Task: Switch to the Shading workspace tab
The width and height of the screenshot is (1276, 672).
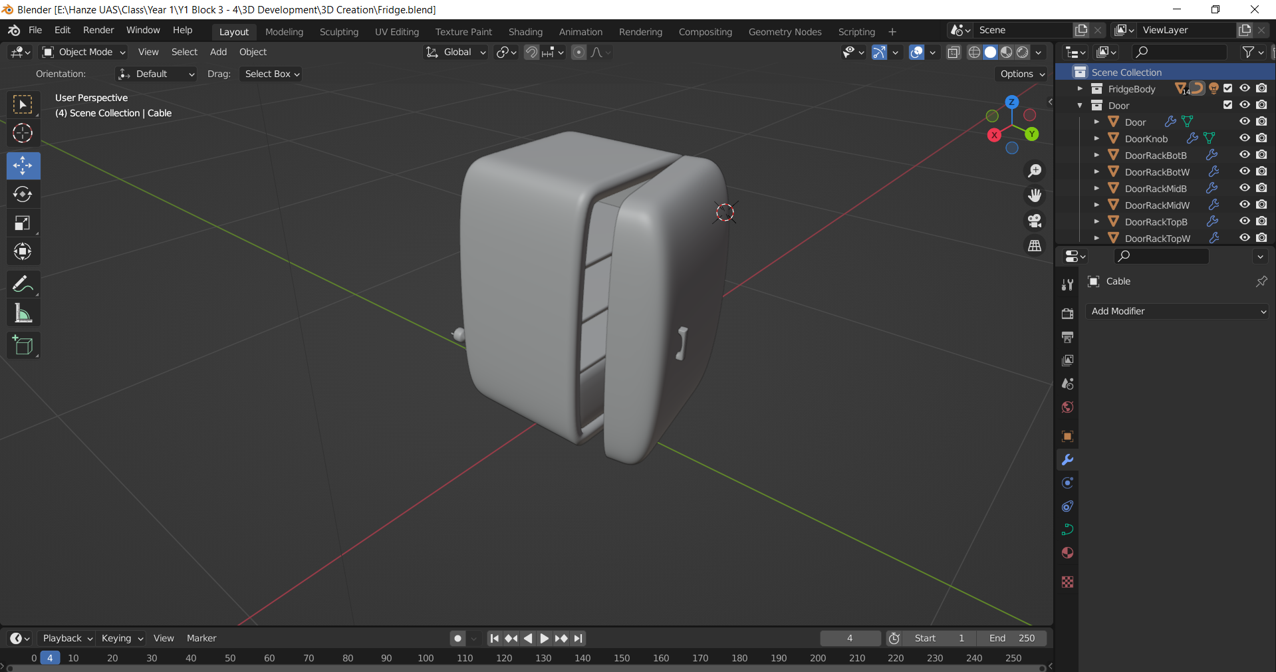Action: pyautogui.click(x=525, y=31)
